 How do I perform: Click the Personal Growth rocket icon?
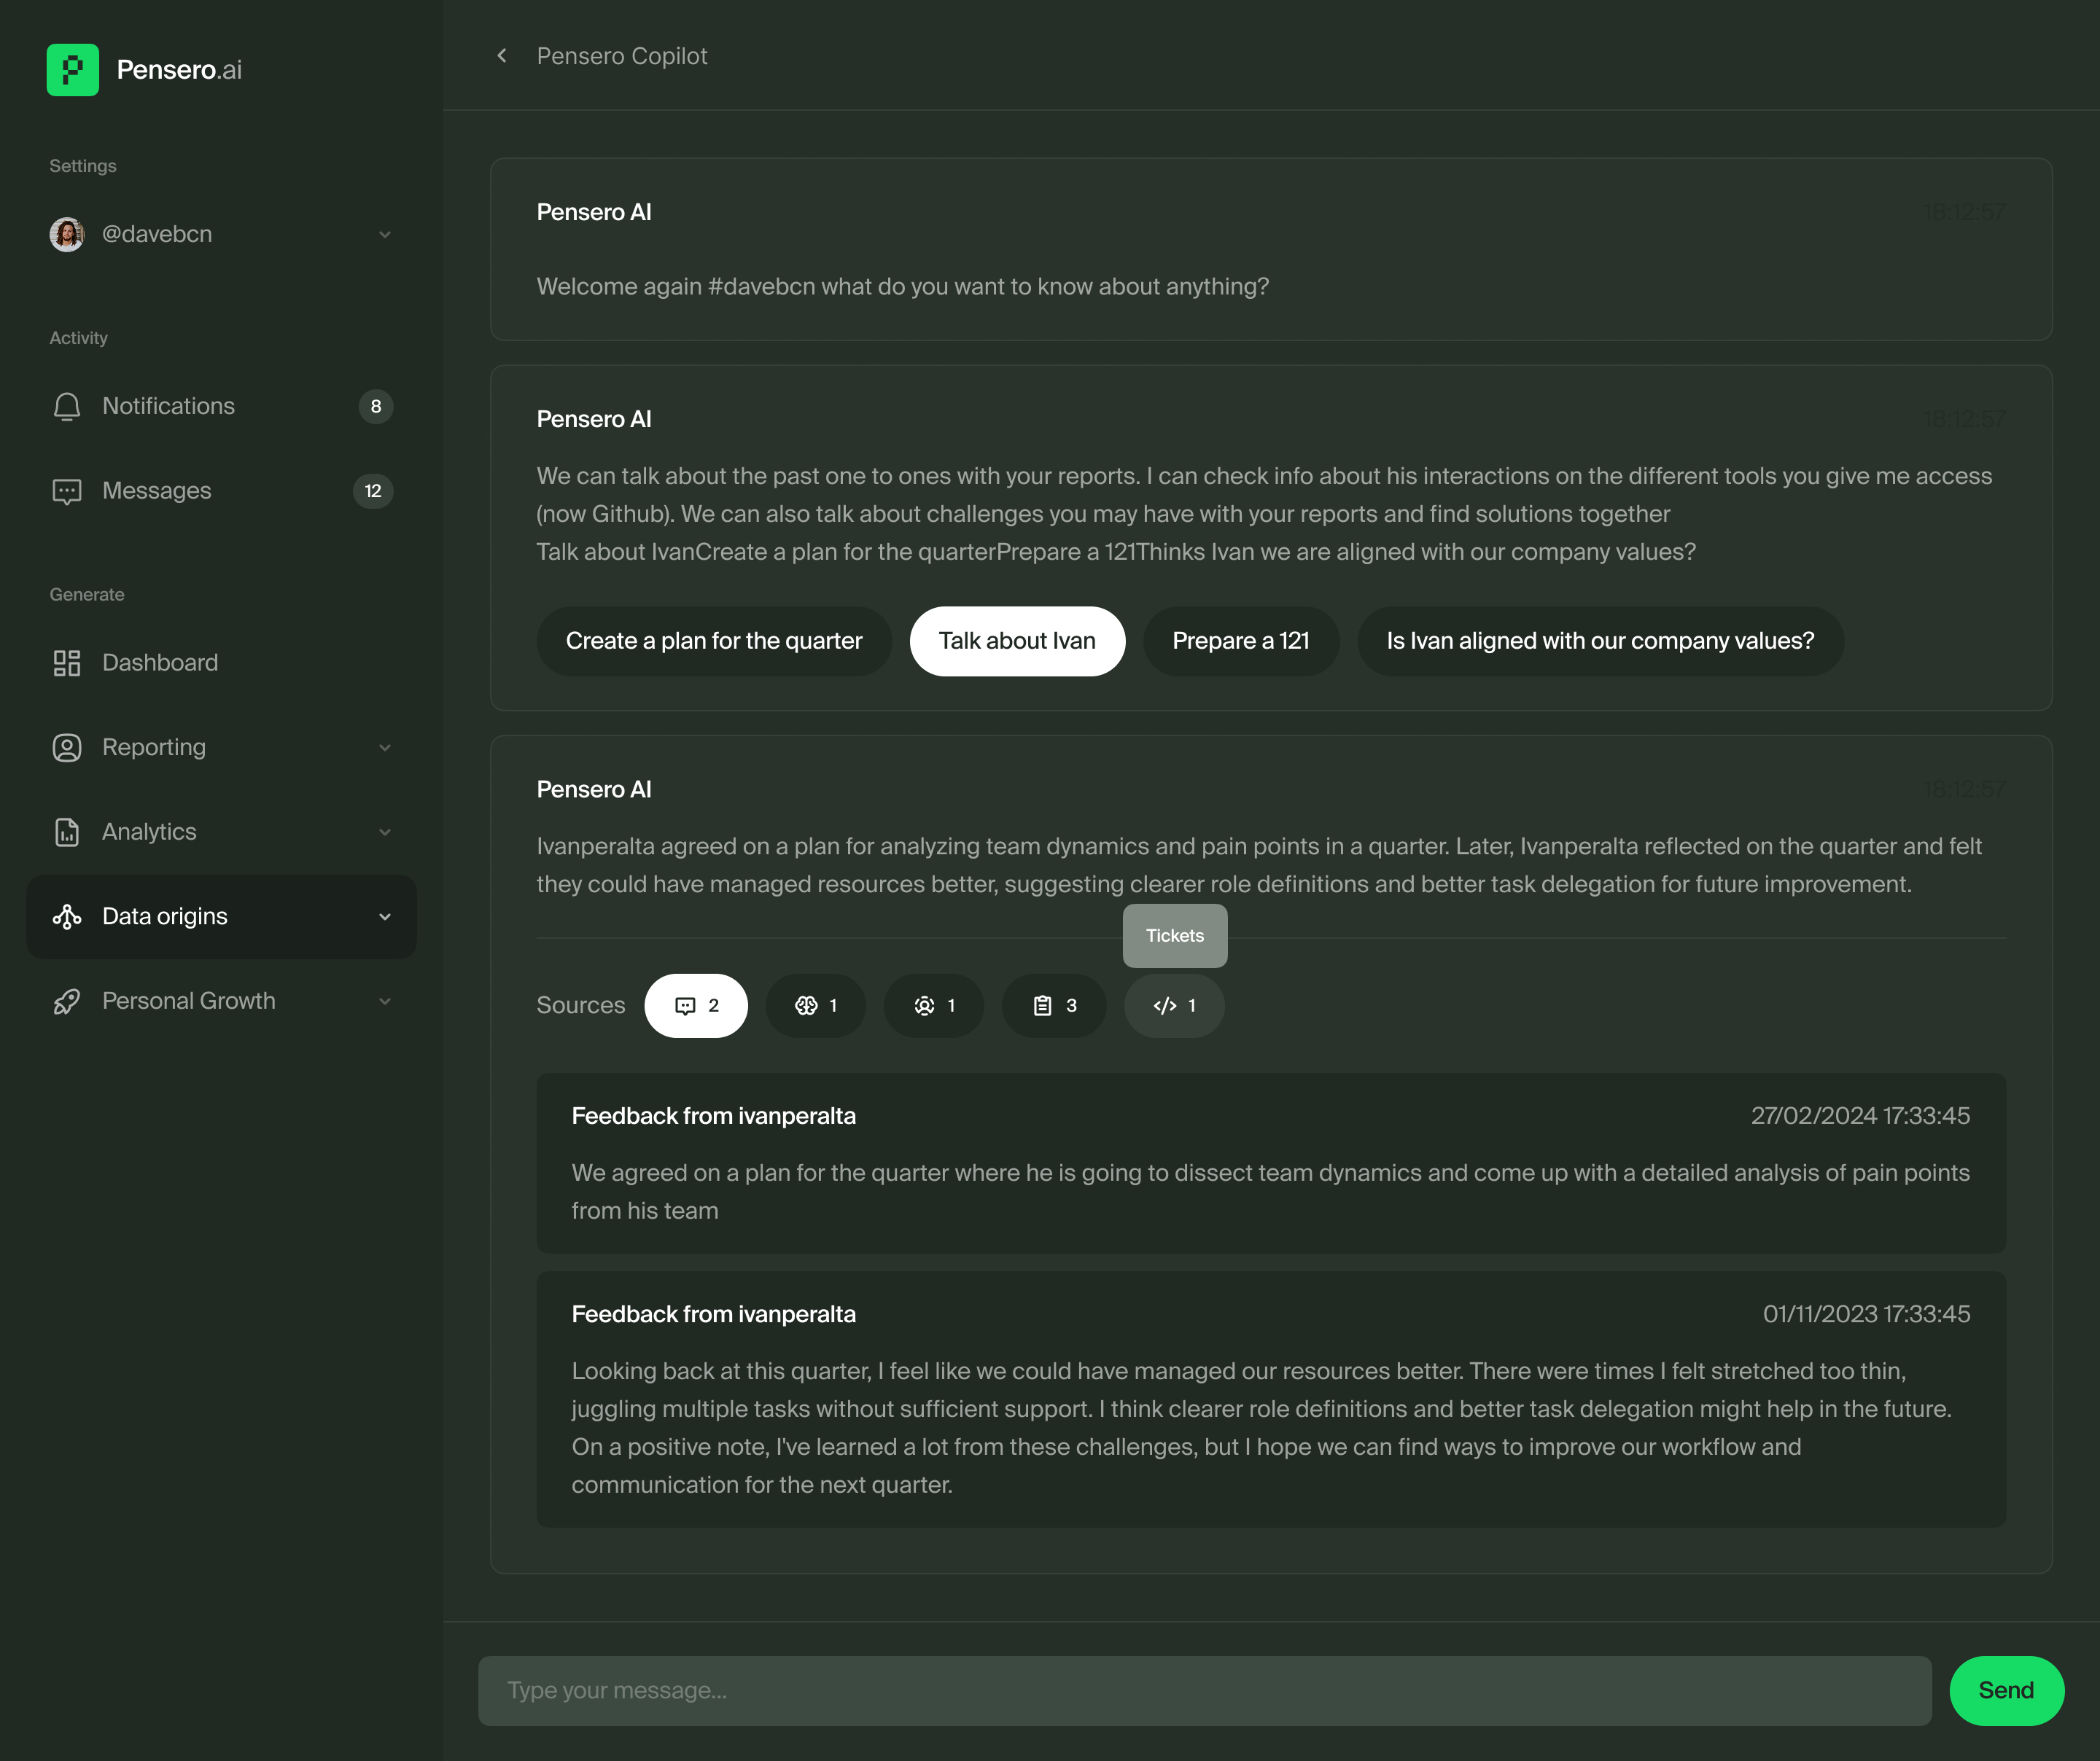click(x=67, y=1001)
